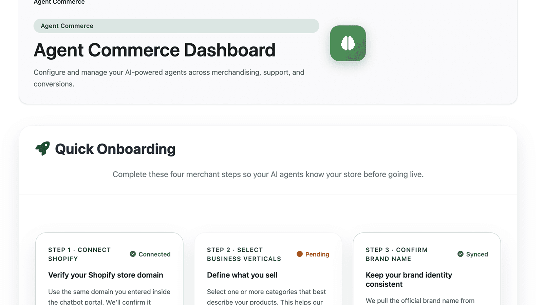Click the Agent Commerce breadcrumb at top
This screenshot has width=543, height=305.
pyautogui.click(x=59, y=2)
